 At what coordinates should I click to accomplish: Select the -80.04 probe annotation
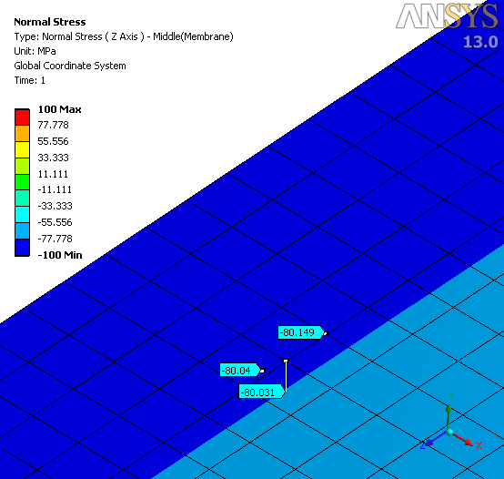[x=240, y=371]
